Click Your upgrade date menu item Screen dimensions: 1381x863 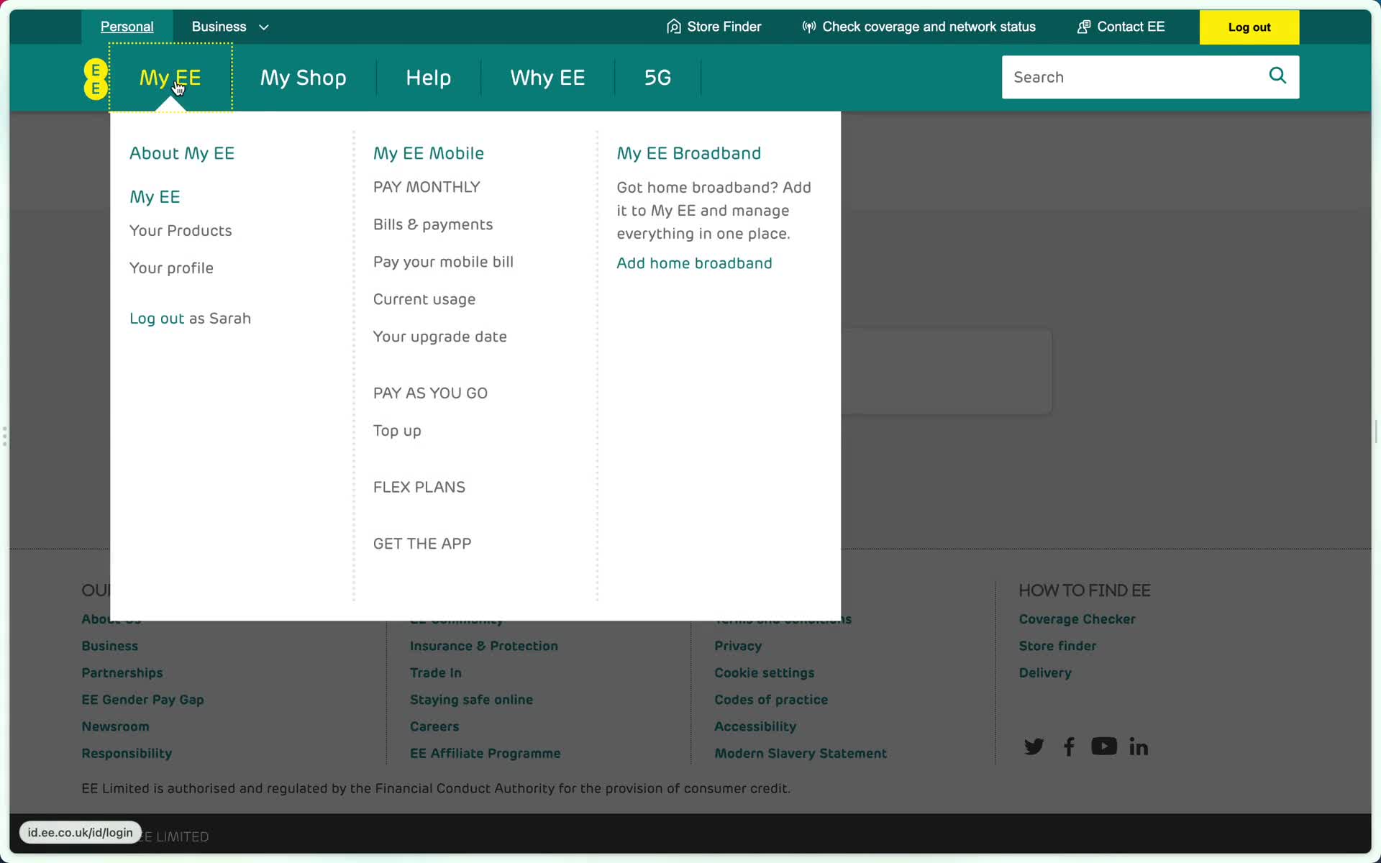(x=440, y=336)
